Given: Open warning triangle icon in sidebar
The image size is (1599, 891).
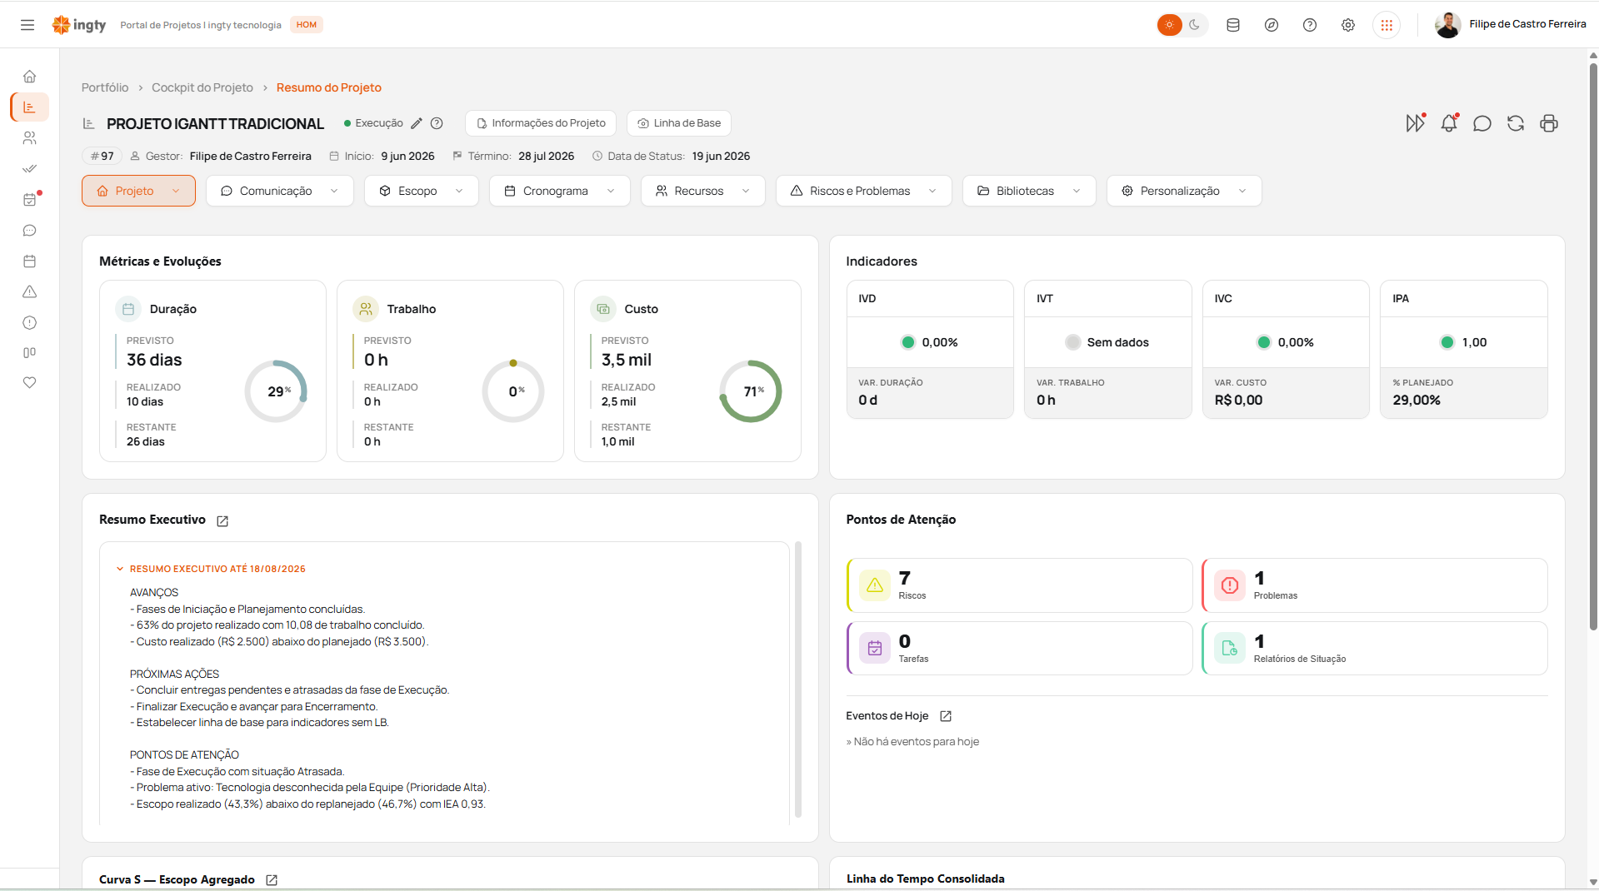Looking at the screenshot, I should 30,292.
